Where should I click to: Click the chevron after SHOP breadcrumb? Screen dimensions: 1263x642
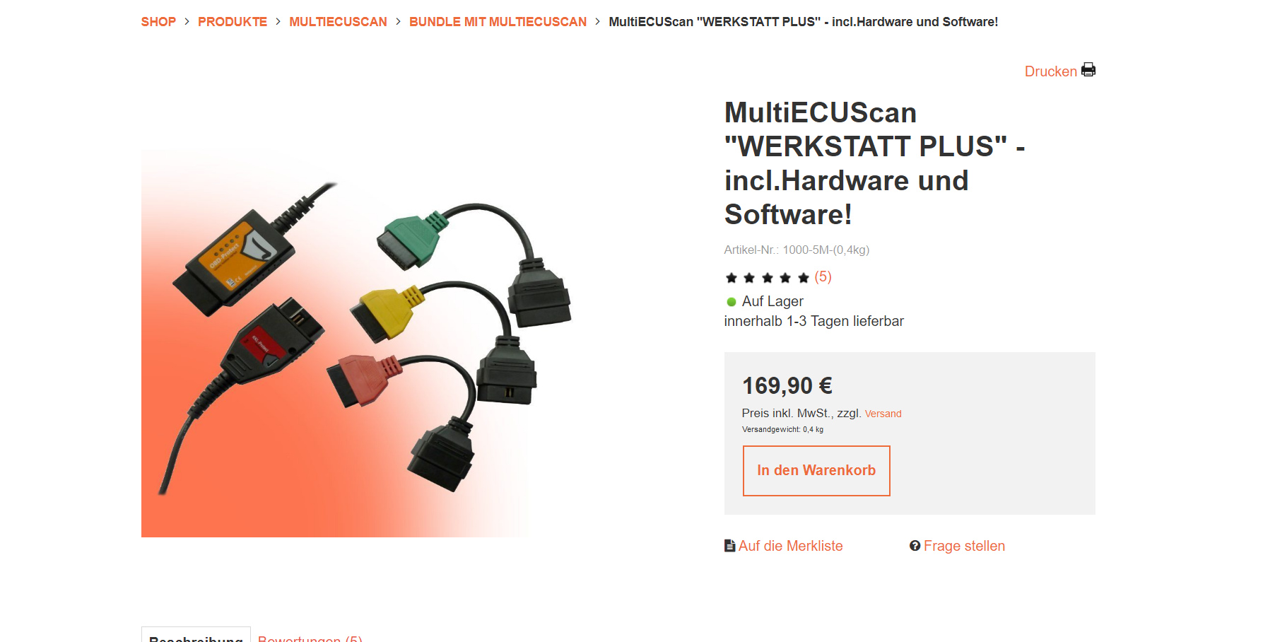pyautogui.click(x=187, y=22)
